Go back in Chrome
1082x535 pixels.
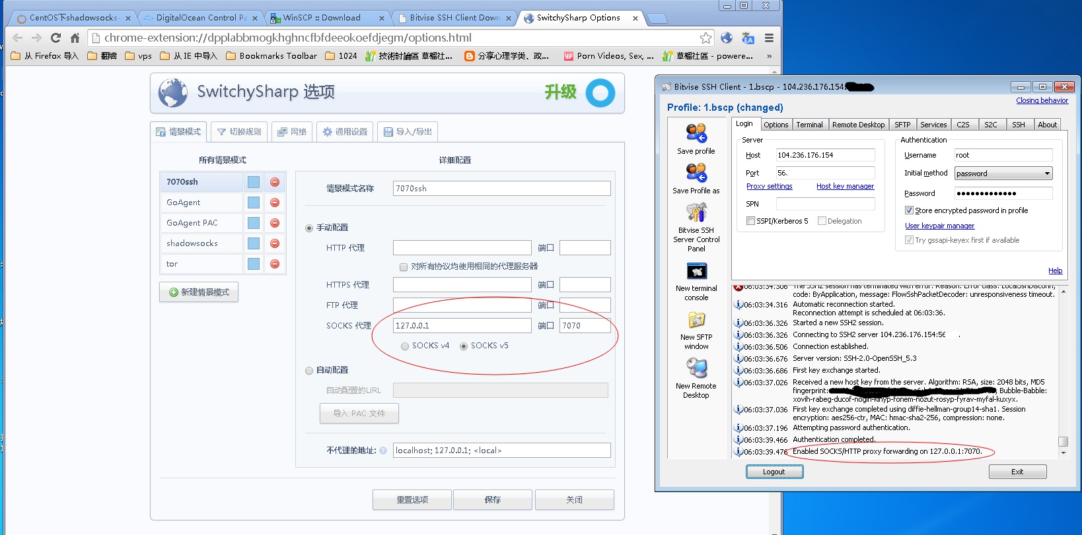tap(18, 38)
